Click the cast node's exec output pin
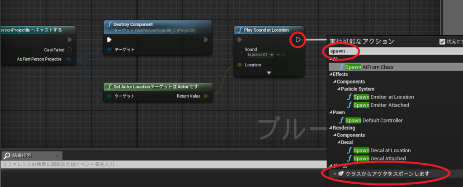This screenshot has width=463, height=187. point(70,40)
